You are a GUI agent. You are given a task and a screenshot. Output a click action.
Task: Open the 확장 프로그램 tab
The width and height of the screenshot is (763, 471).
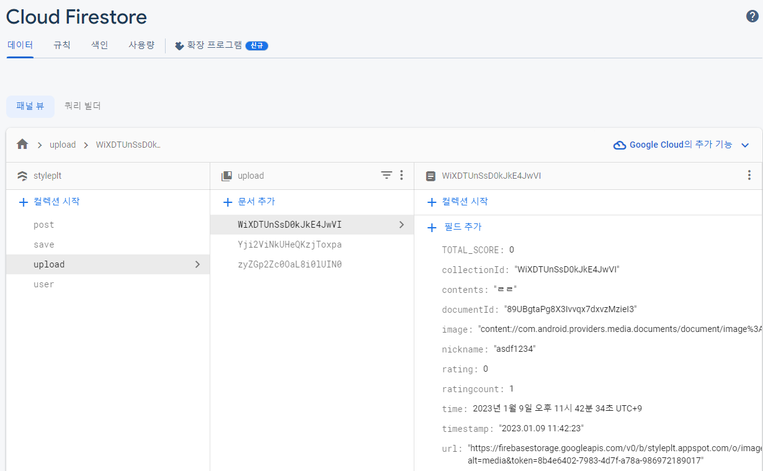click(215, 45)
